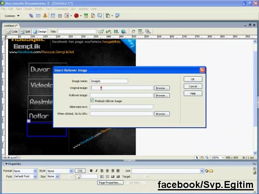Viewport: 259px width, 194px height.
Task: Click OK in Insert Rollover Image dialog
Action: click(x=193, y=79)
